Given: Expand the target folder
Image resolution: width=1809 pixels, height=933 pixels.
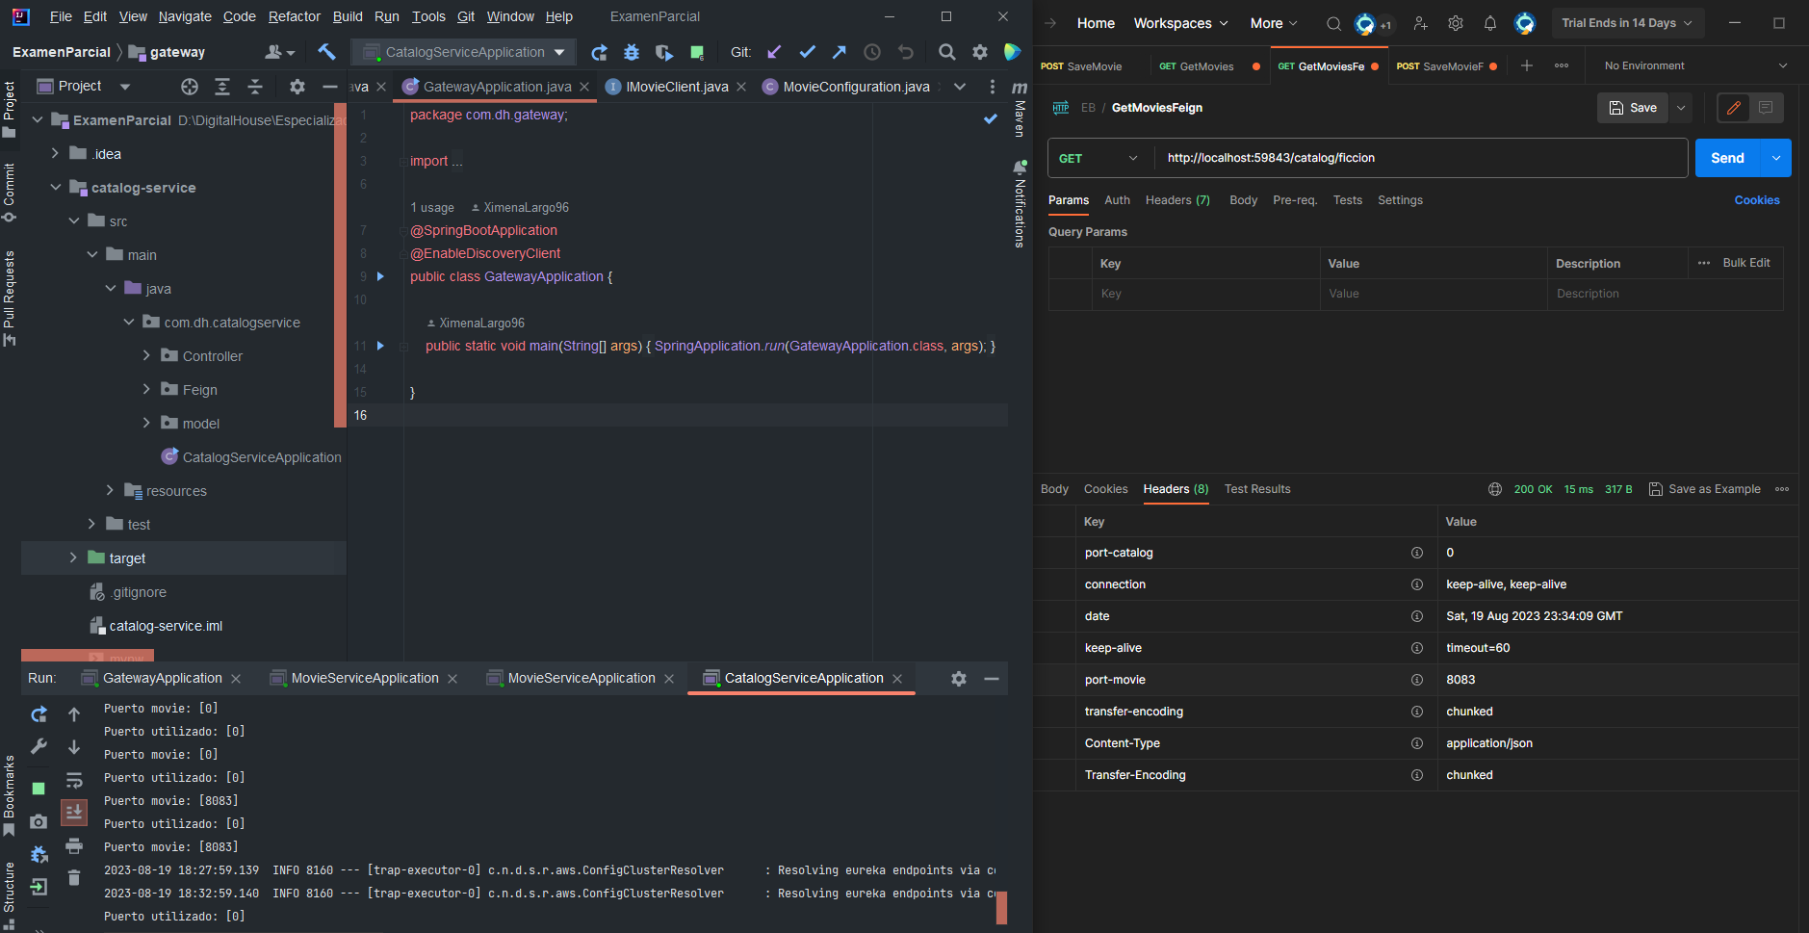Looking at the screenshot, I should coord(73,558).
